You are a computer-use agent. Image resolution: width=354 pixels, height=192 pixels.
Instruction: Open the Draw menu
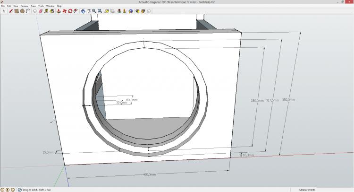click(33, 6)
